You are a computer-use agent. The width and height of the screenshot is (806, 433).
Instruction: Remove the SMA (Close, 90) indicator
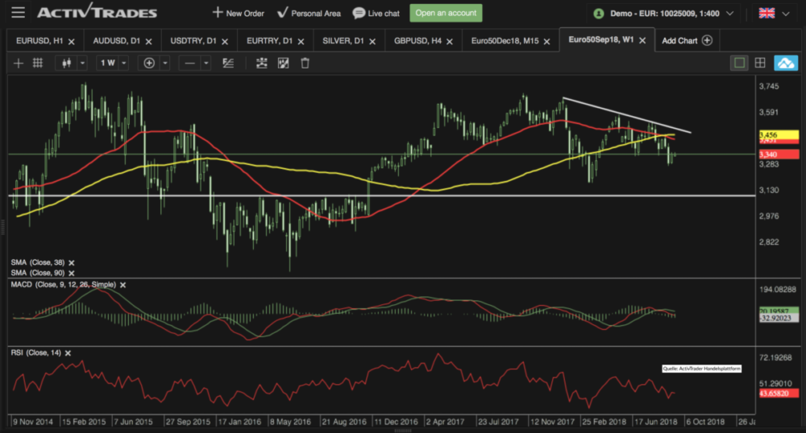click(x=72, y=273)
